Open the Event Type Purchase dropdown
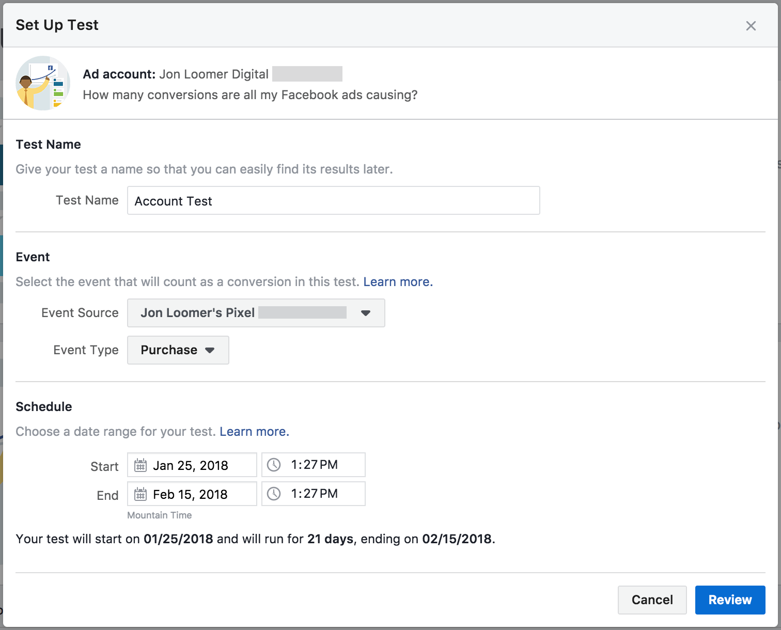 178,350
